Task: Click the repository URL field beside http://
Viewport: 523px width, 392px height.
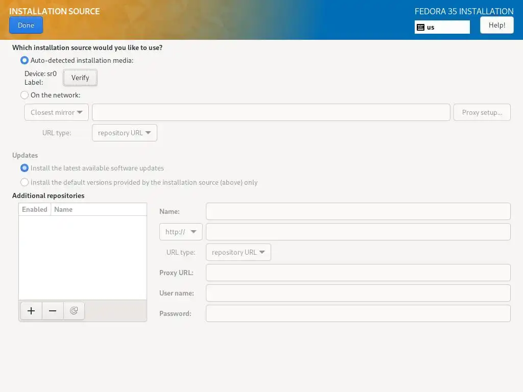Action: (358, 232)
